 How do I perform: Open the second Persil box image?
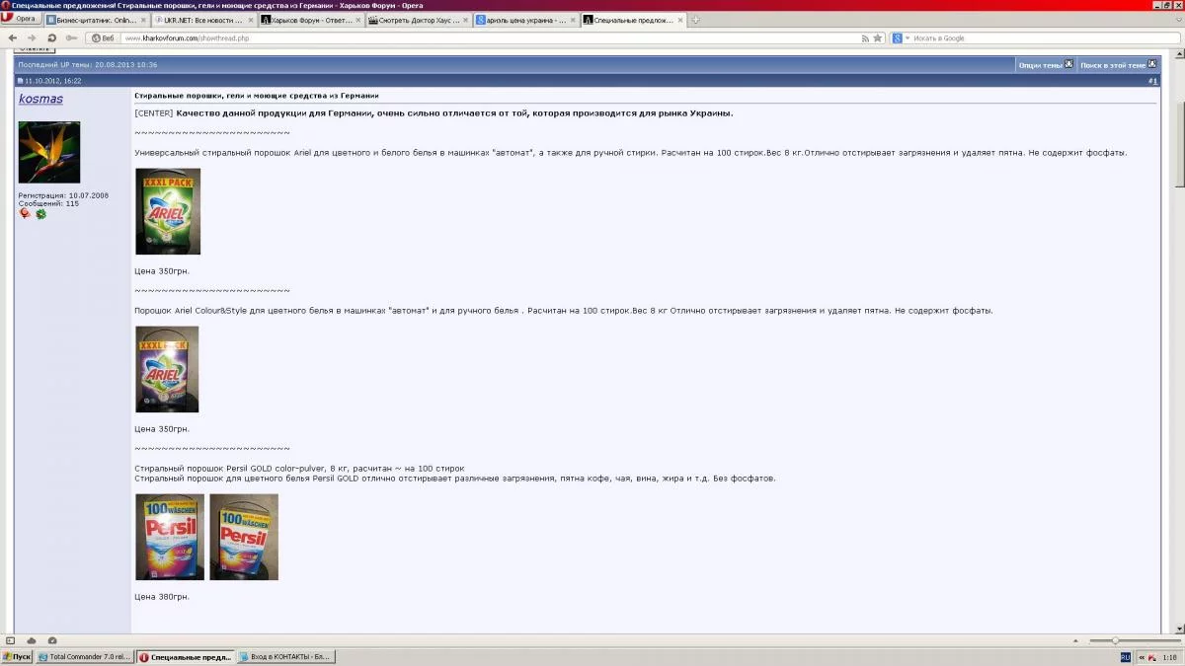[244, 537]
